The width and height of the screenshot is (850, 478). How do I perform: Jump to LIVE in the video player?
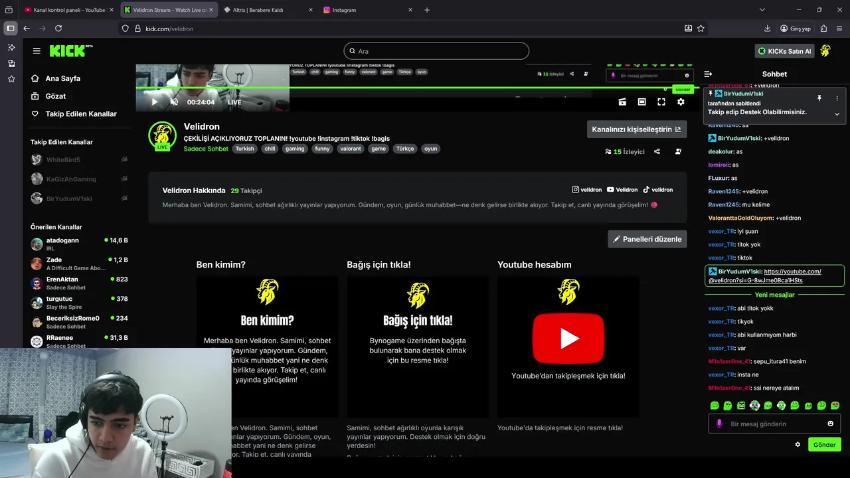click(x=234, y=102)
